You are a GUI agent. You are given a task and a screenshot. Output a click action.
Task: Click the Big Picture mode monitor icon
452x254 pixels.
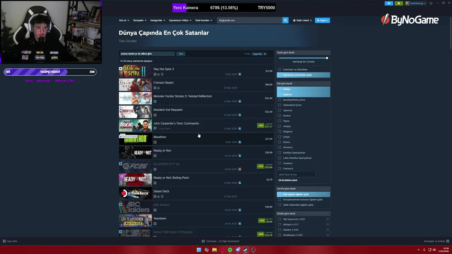click(x=431, y=3)
